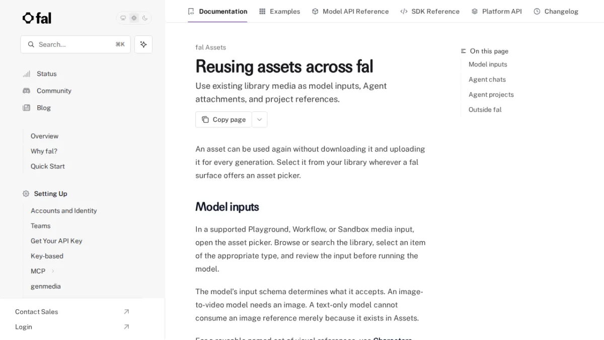Click the search magnifier icon
Image resolution: width=604 pixels, height=340 pixels.
(31, 44)
